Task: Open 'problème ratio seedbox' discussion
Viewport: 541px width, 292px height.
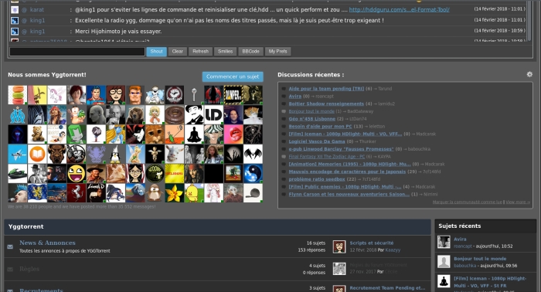Action: click(317, 179)
